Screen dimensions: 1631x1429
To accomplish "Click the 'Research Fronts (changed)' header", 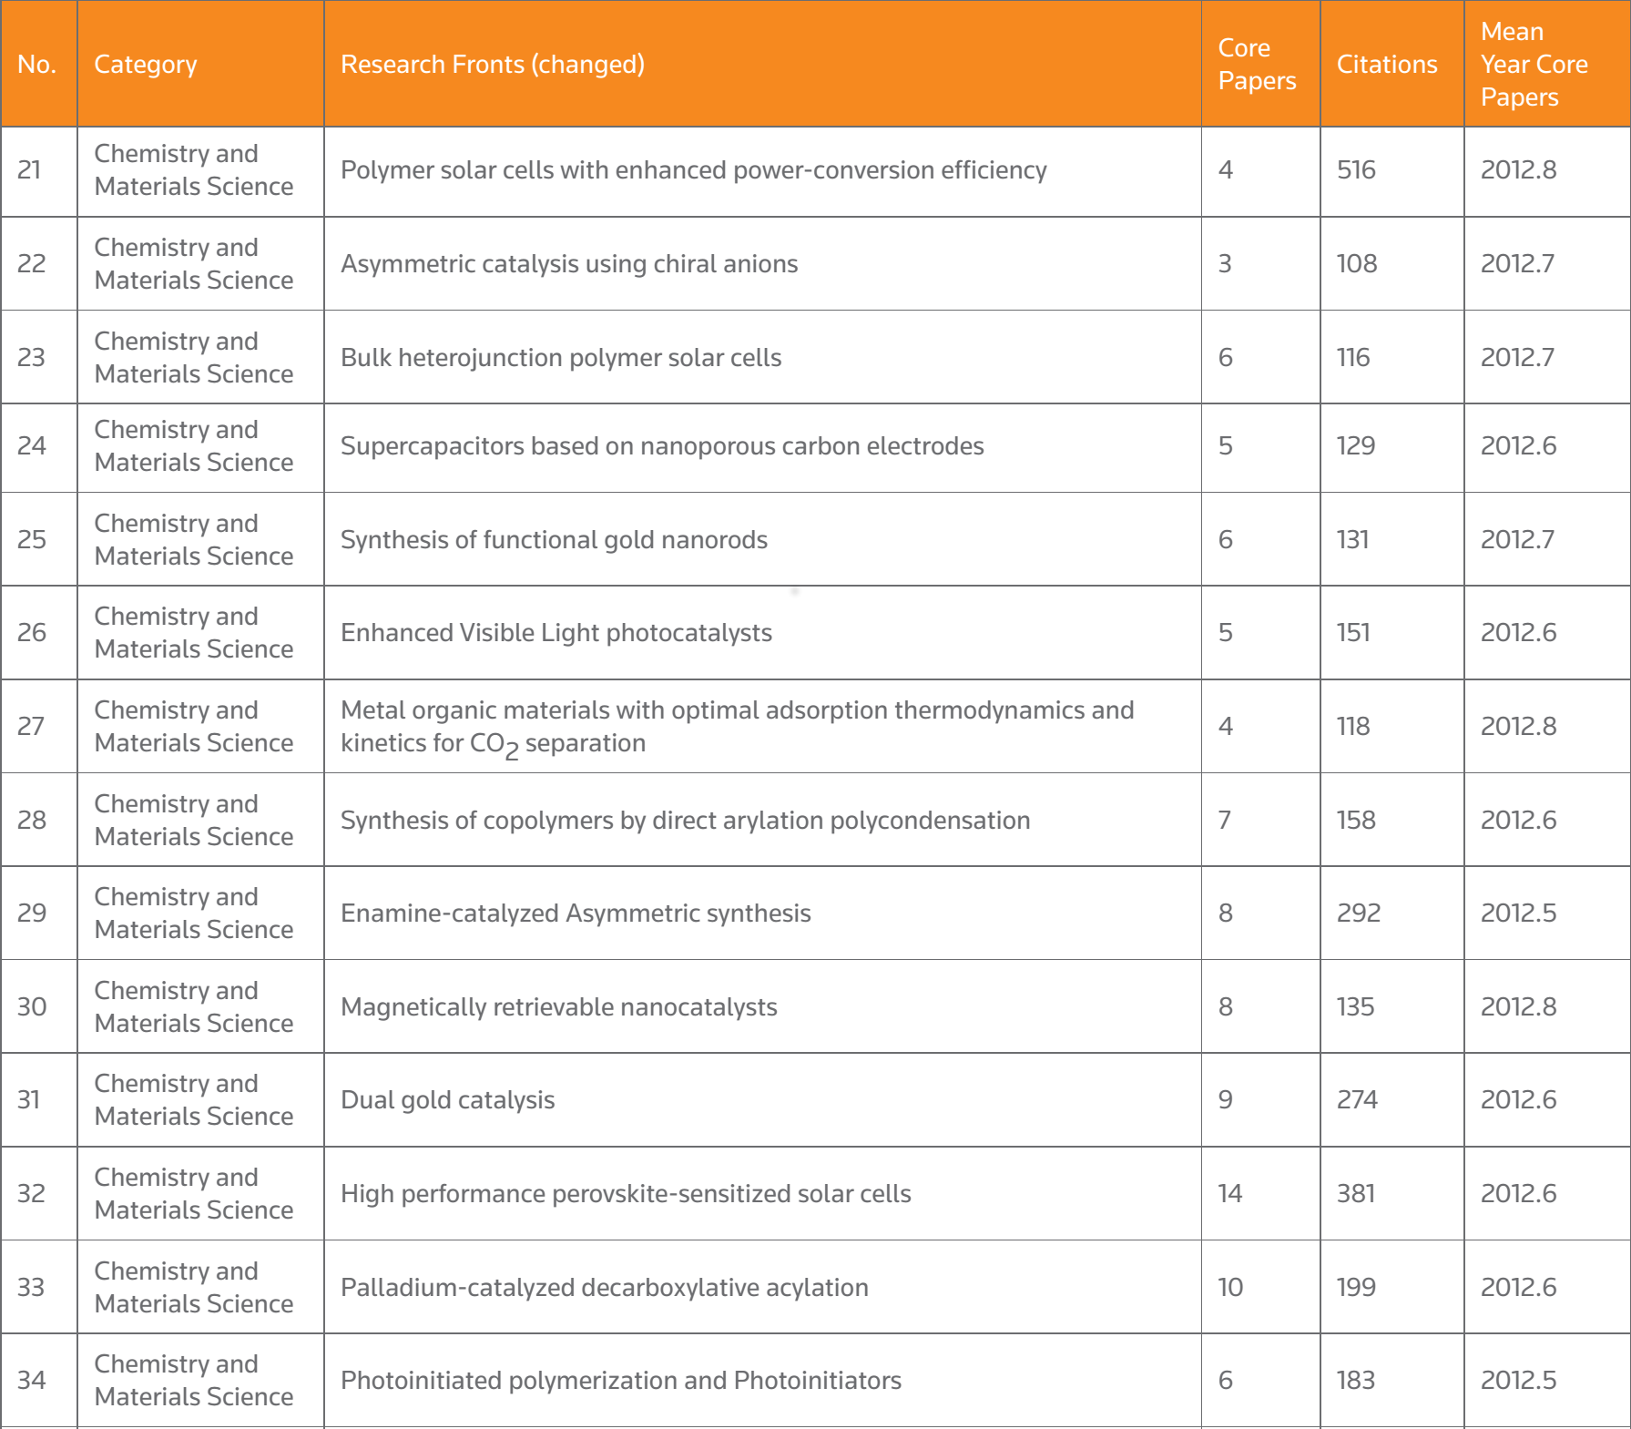I will [492, 65].
